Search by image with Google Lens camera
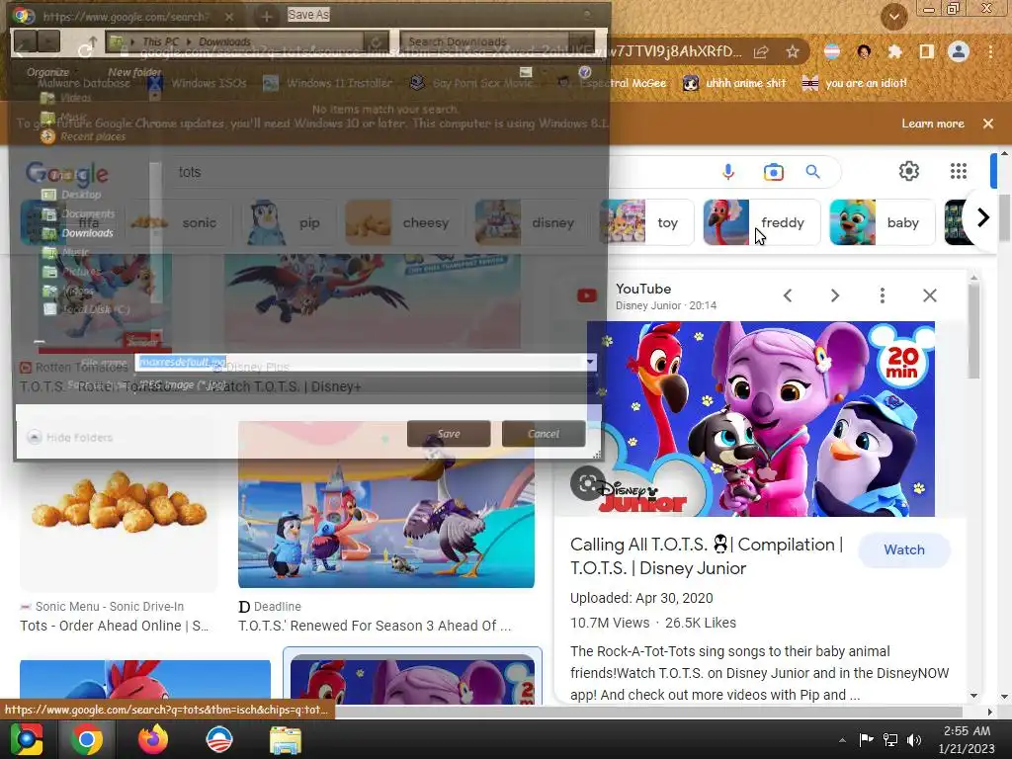The height and width of the screenshot is (759, 1012). point(773,172)
